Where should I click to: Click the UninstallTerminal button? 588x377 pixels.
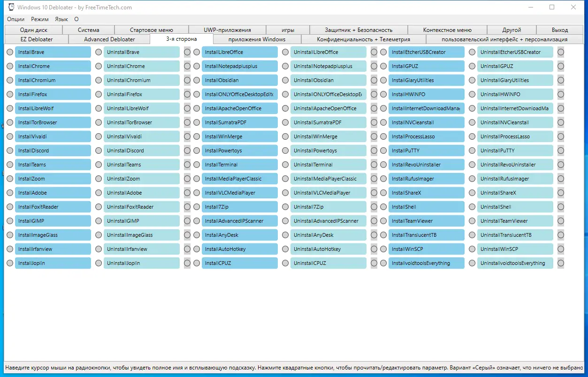pos(328,165)
